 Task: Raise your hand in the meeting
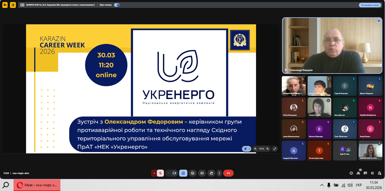211,173
